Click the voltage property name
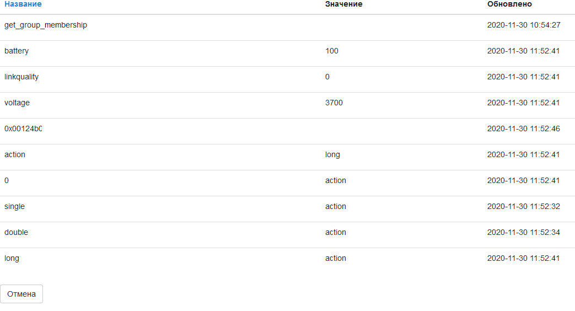 [x=17, y=103]
